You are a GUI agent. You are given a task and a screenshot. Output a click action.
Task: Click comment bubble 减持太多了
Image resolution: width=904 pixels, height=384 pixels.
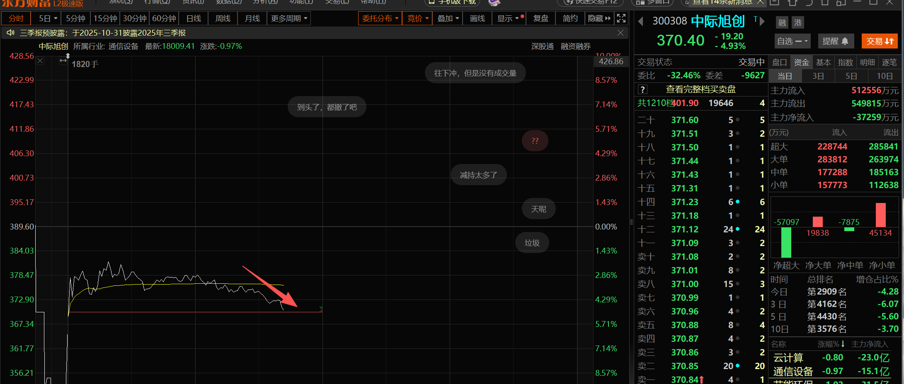(x=479, y=175)
